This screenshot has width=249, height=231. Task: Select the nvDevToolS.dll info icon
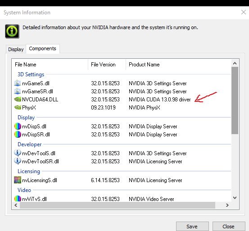click(18, 153)
